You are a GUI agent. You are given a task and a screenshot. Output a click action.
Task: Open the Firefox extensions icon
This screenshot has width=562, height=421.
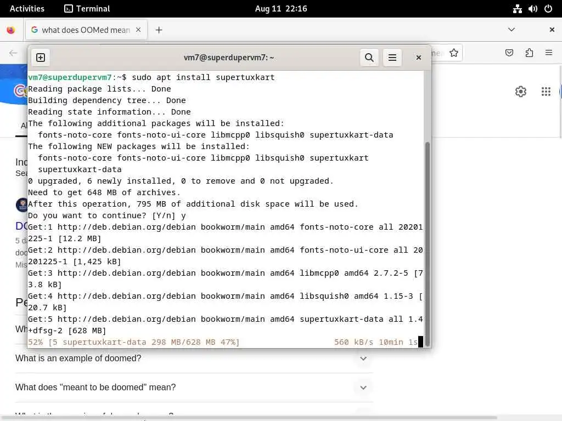point(529,53)
